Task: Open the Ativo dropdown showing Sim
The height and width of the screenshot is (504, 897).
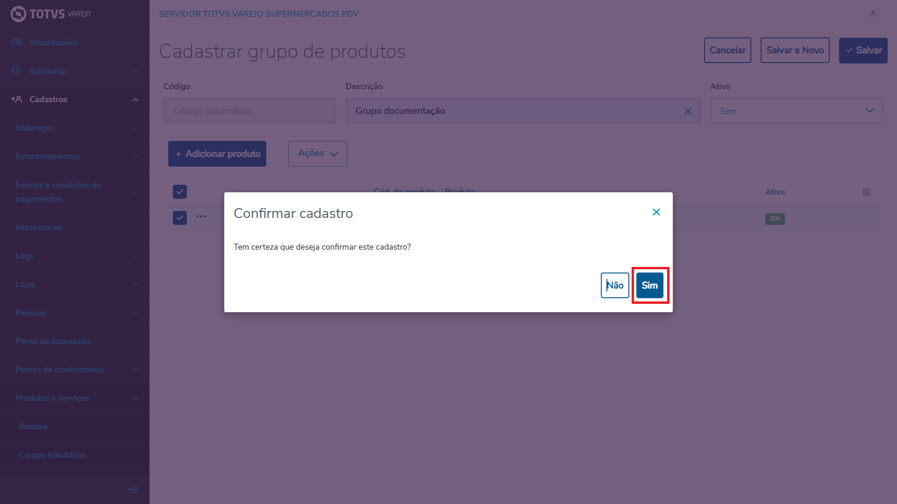Action: (796, 111)
